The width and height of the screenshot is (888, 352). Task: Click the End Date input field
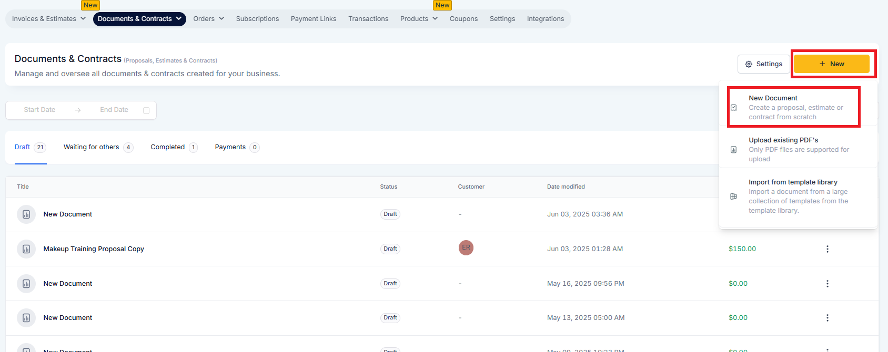click(114, 110)
